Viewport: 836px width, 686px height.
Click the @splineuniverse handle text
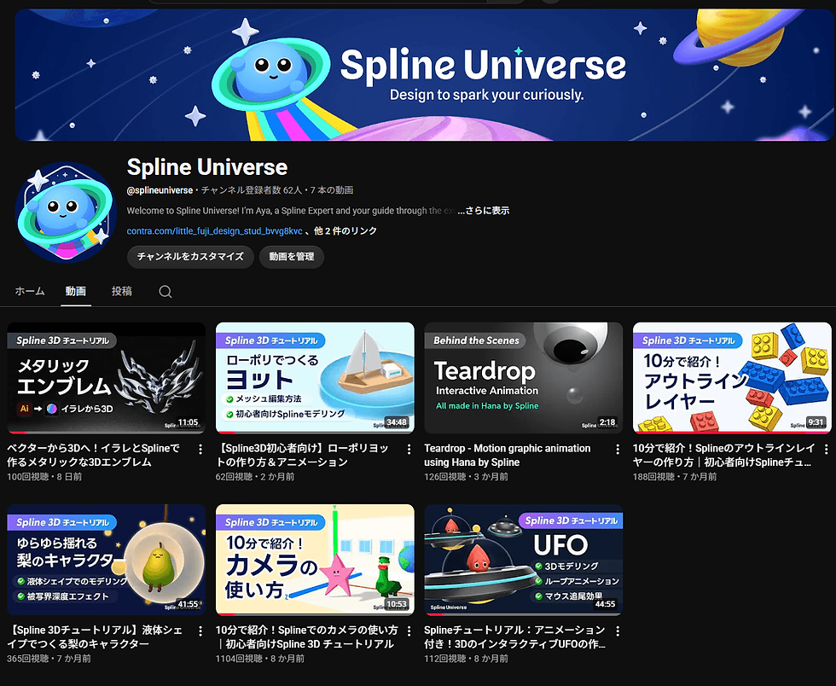coord(160,190)
